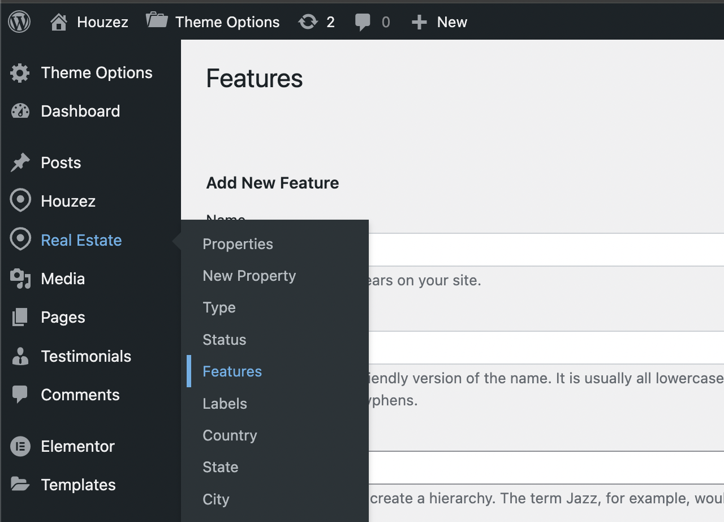Click the Add New Feature heading
The image size is (724, 522).
(273, 183)
